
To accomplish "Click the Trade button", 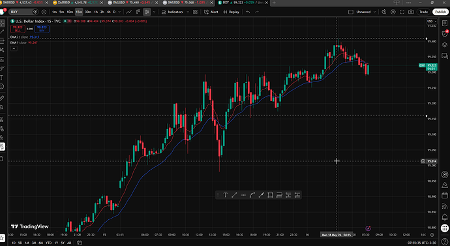I will pos(424,12).
